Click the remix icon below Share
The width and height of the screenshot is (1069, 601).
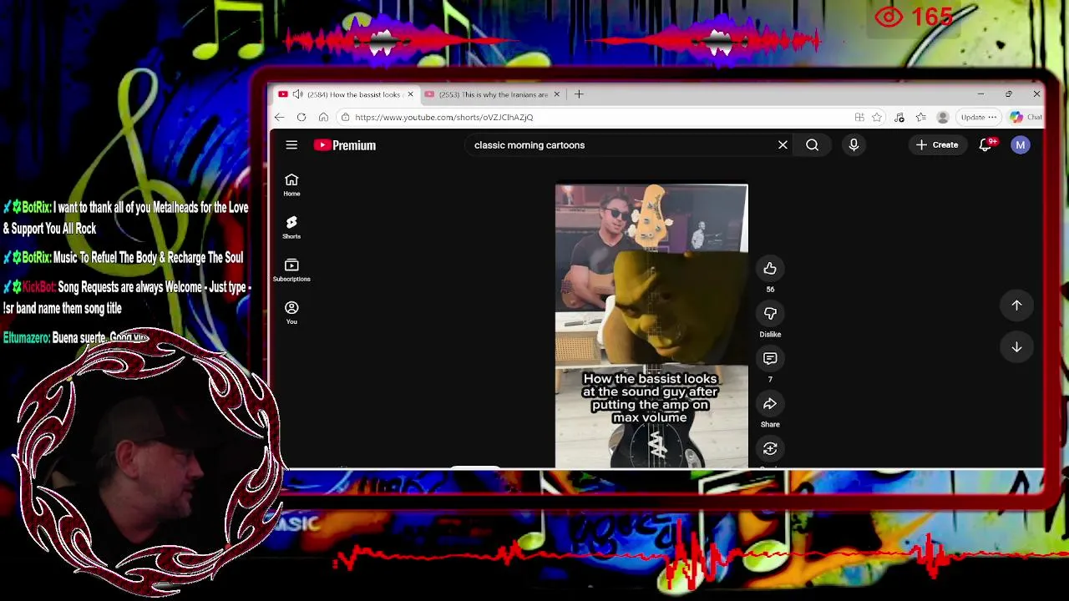770,449
